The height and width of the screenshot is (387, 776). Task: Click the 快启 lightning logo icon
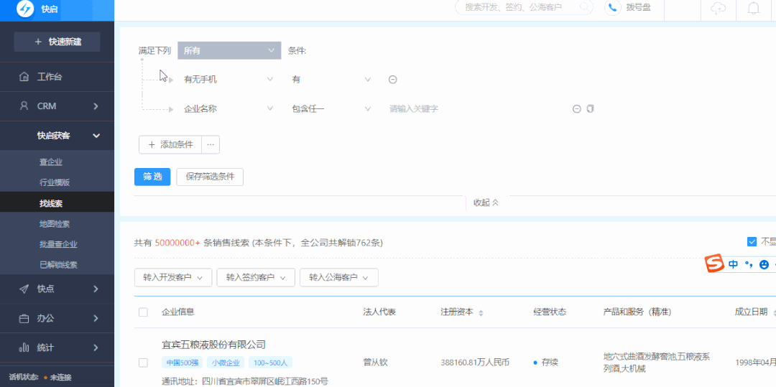point(24,9)
